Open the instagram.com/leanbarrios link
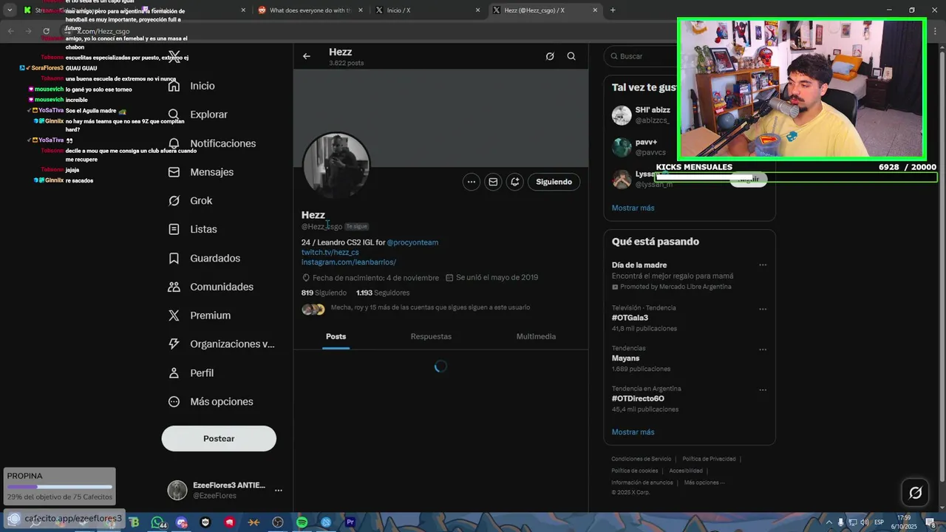 349,262
